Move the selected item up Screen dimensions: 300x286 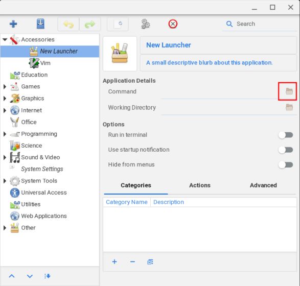[x=12, y=276]
